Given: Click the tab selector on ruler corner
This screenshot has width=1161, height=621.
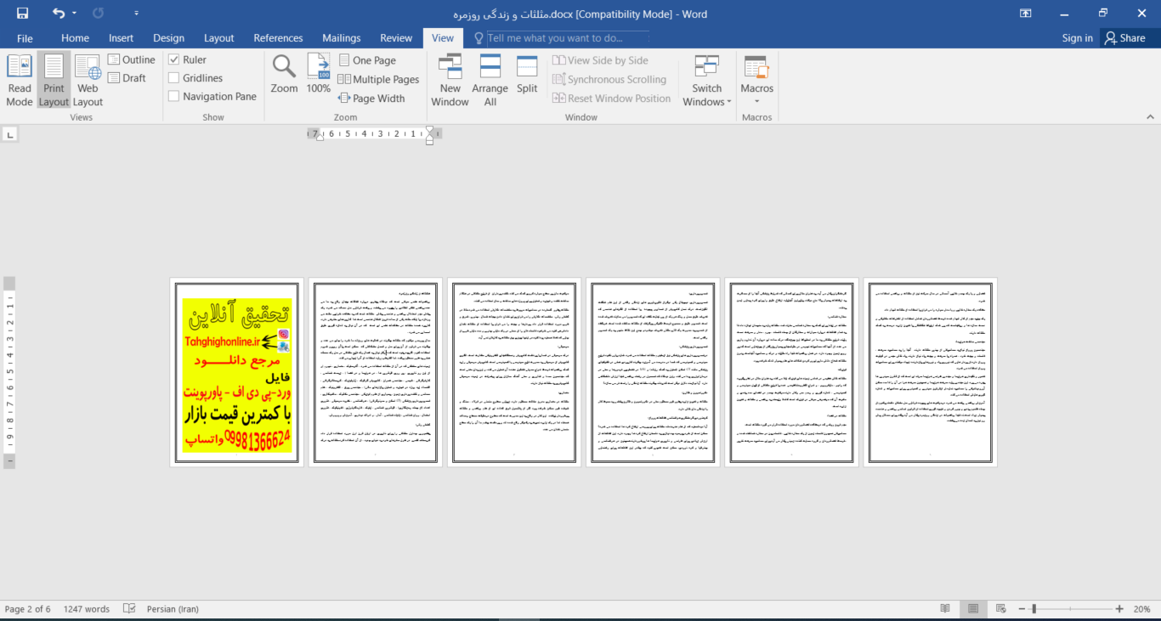Looking at the screenshot, I should pyautogui.click(x=9, y=133).
